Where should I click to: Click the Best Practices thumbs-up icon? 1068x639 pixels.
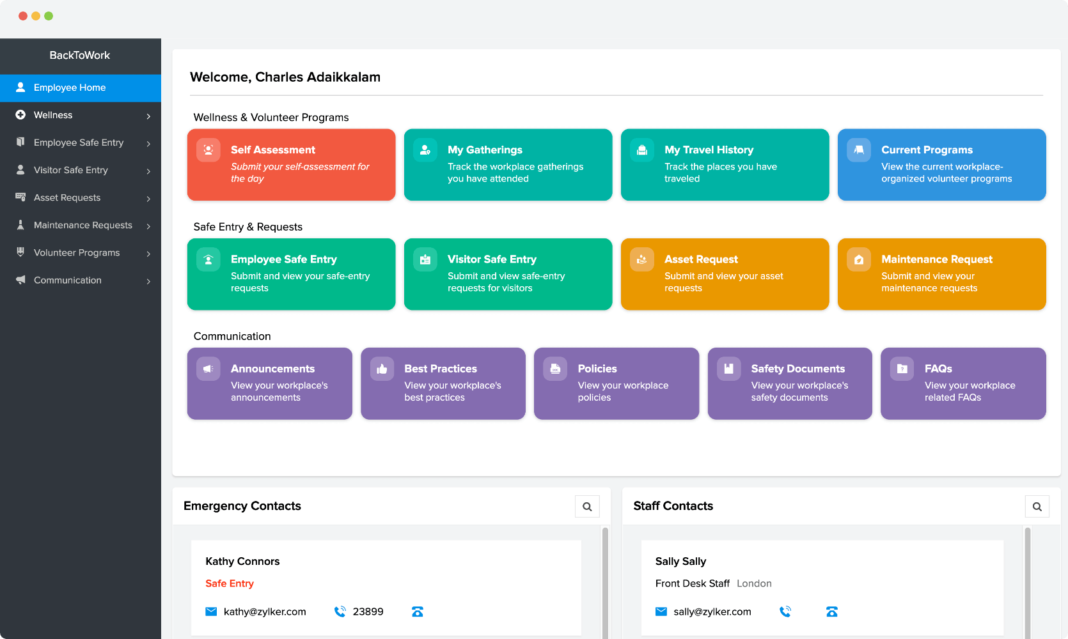pos(382,369)
